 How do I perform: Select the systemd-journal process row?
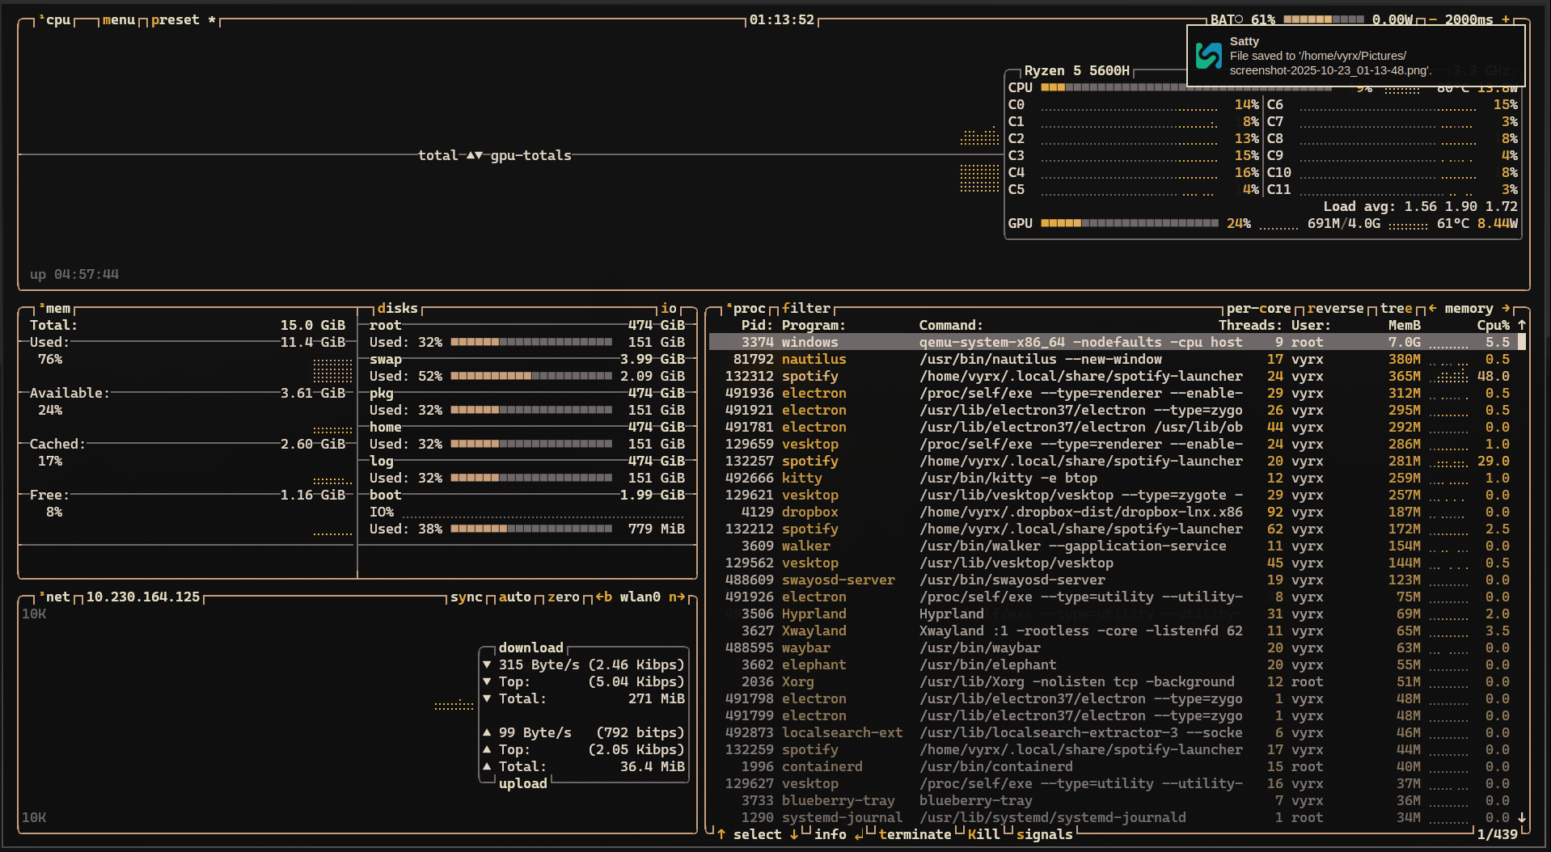[x=1113, y=818]
